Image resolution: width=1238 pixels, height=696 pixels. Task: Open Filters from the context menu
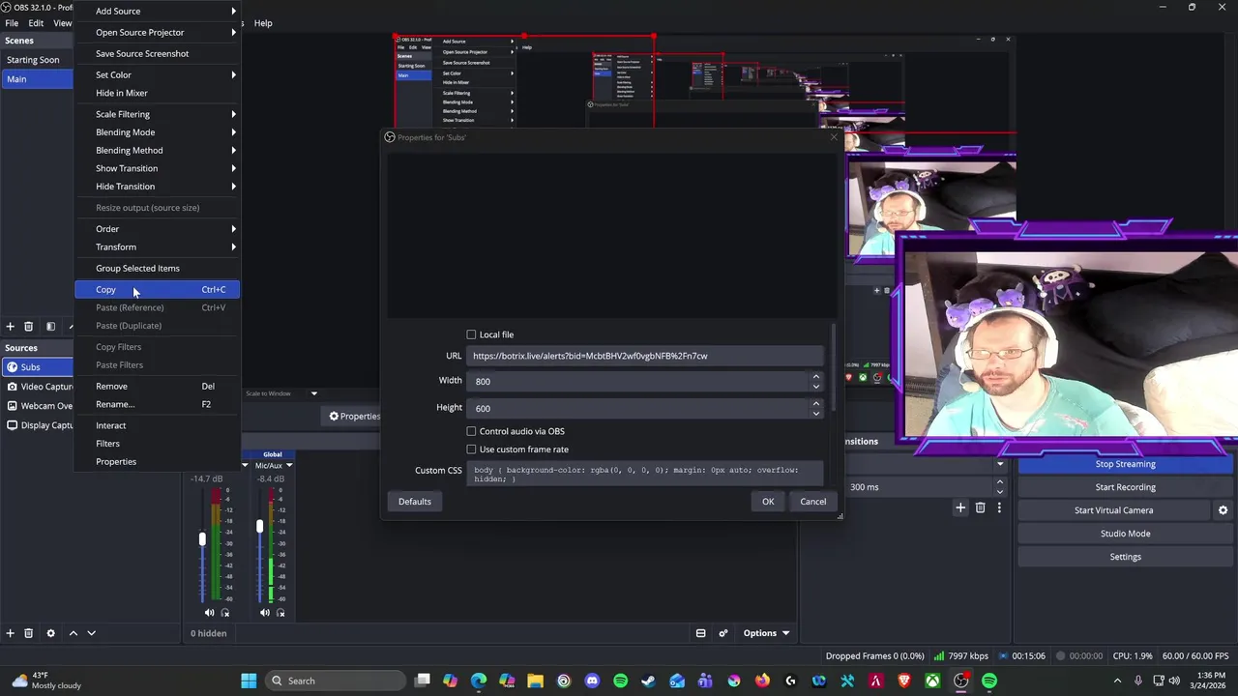pyautogui.click(x=157, y=444)
